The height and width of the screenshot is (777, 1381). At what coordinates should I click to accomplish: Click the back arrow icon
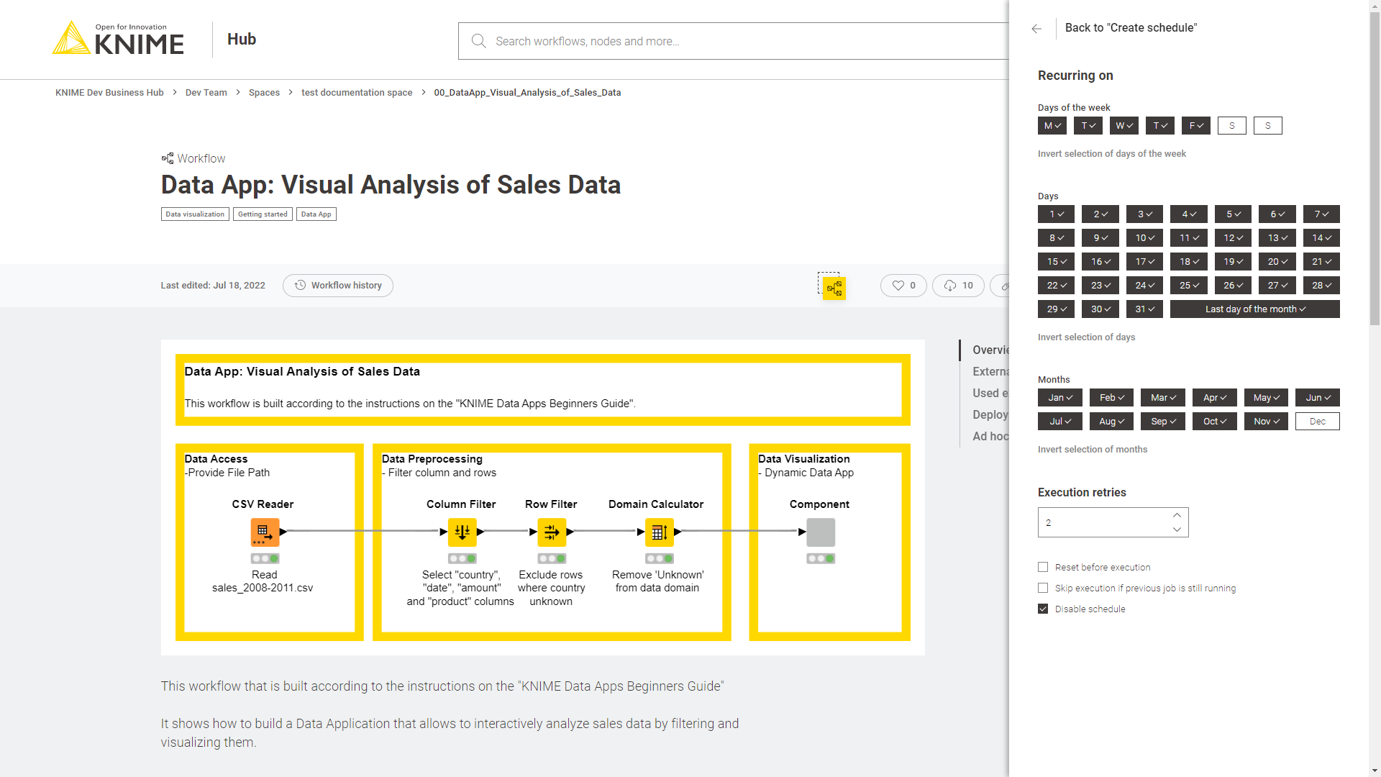click(x=1036, y=29)
